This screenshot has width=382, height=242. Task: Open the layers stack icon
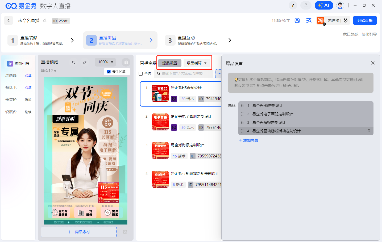point(126,62)
